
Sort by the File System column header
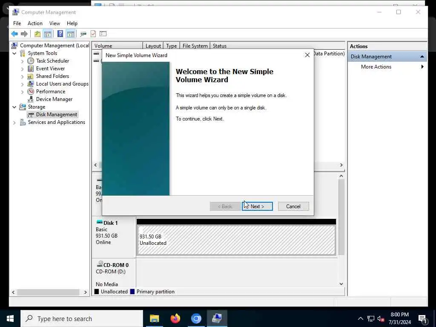click(195, 46)
